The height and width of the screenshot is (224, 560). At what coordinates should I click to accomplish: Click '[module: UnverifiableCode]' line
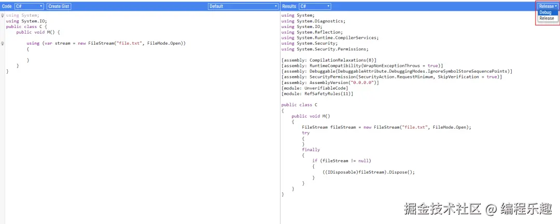(315, 88)
